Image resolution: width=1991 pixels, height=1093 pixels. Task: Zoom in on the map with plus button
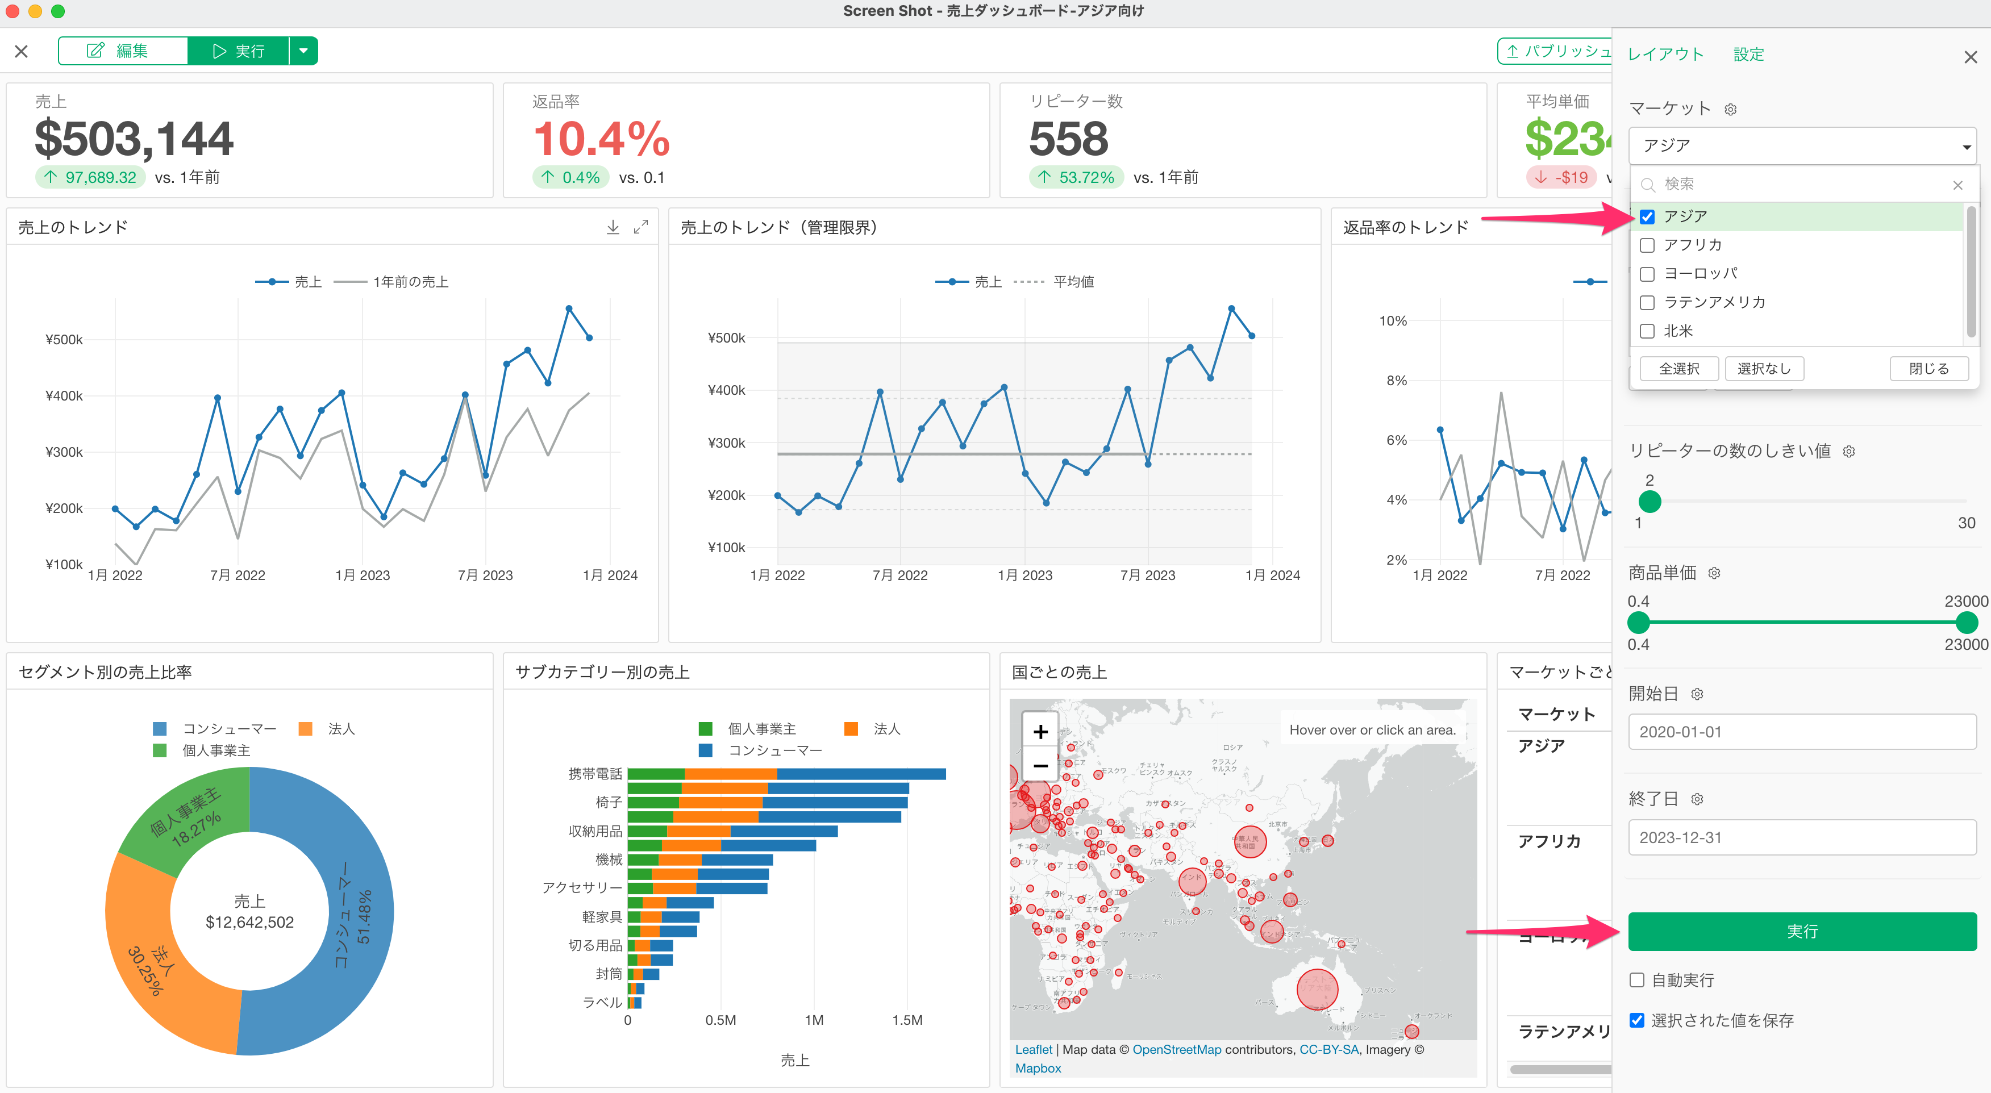1040,731
